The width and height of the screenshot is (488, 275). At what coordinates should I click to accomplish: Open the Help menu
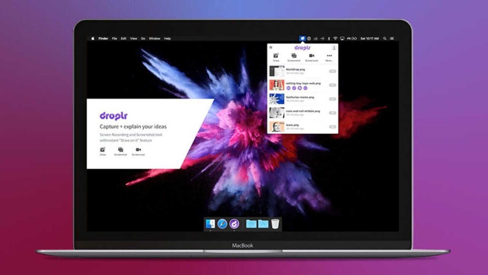click(167, 39)
